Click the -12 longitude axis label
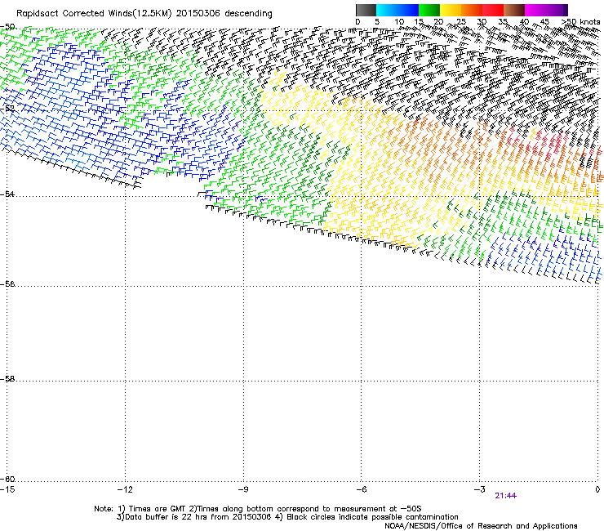The height and width of the screenshot is (531, 604). [125, 489]
